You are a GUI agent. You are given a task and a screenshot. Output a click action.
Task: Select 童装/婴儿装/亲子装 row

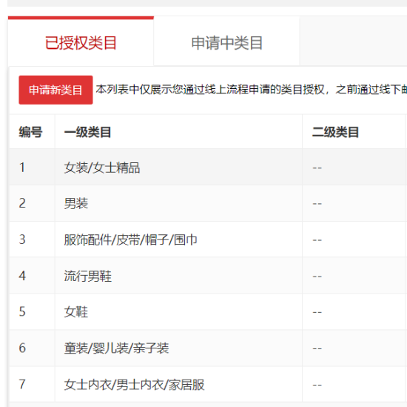pos(208,348)
